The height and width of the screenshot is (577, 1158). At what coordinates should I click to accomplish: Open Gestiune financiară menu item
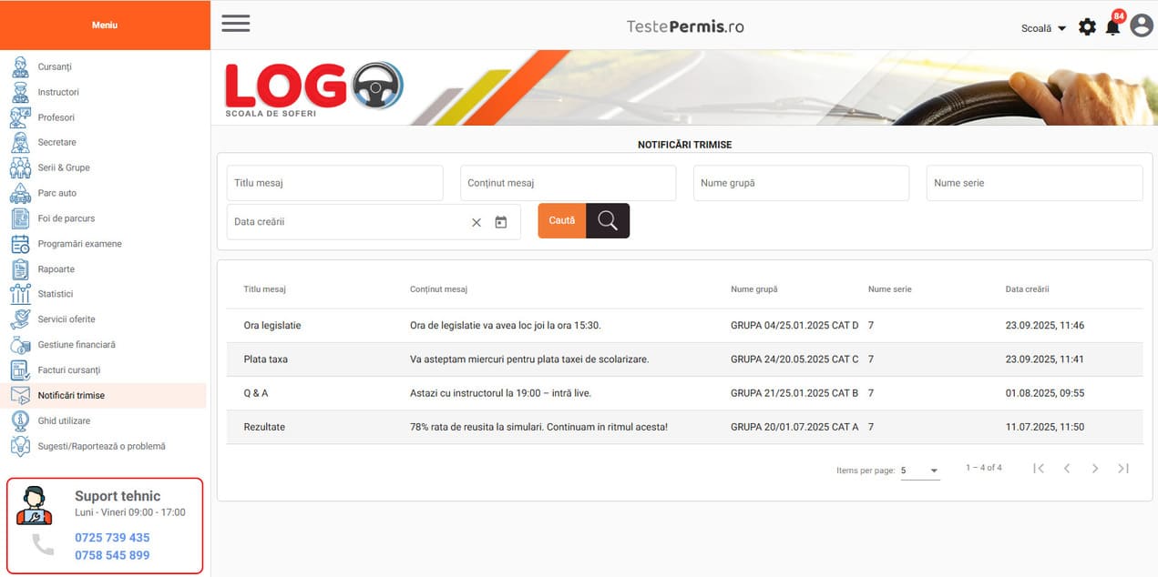(77, 345)
